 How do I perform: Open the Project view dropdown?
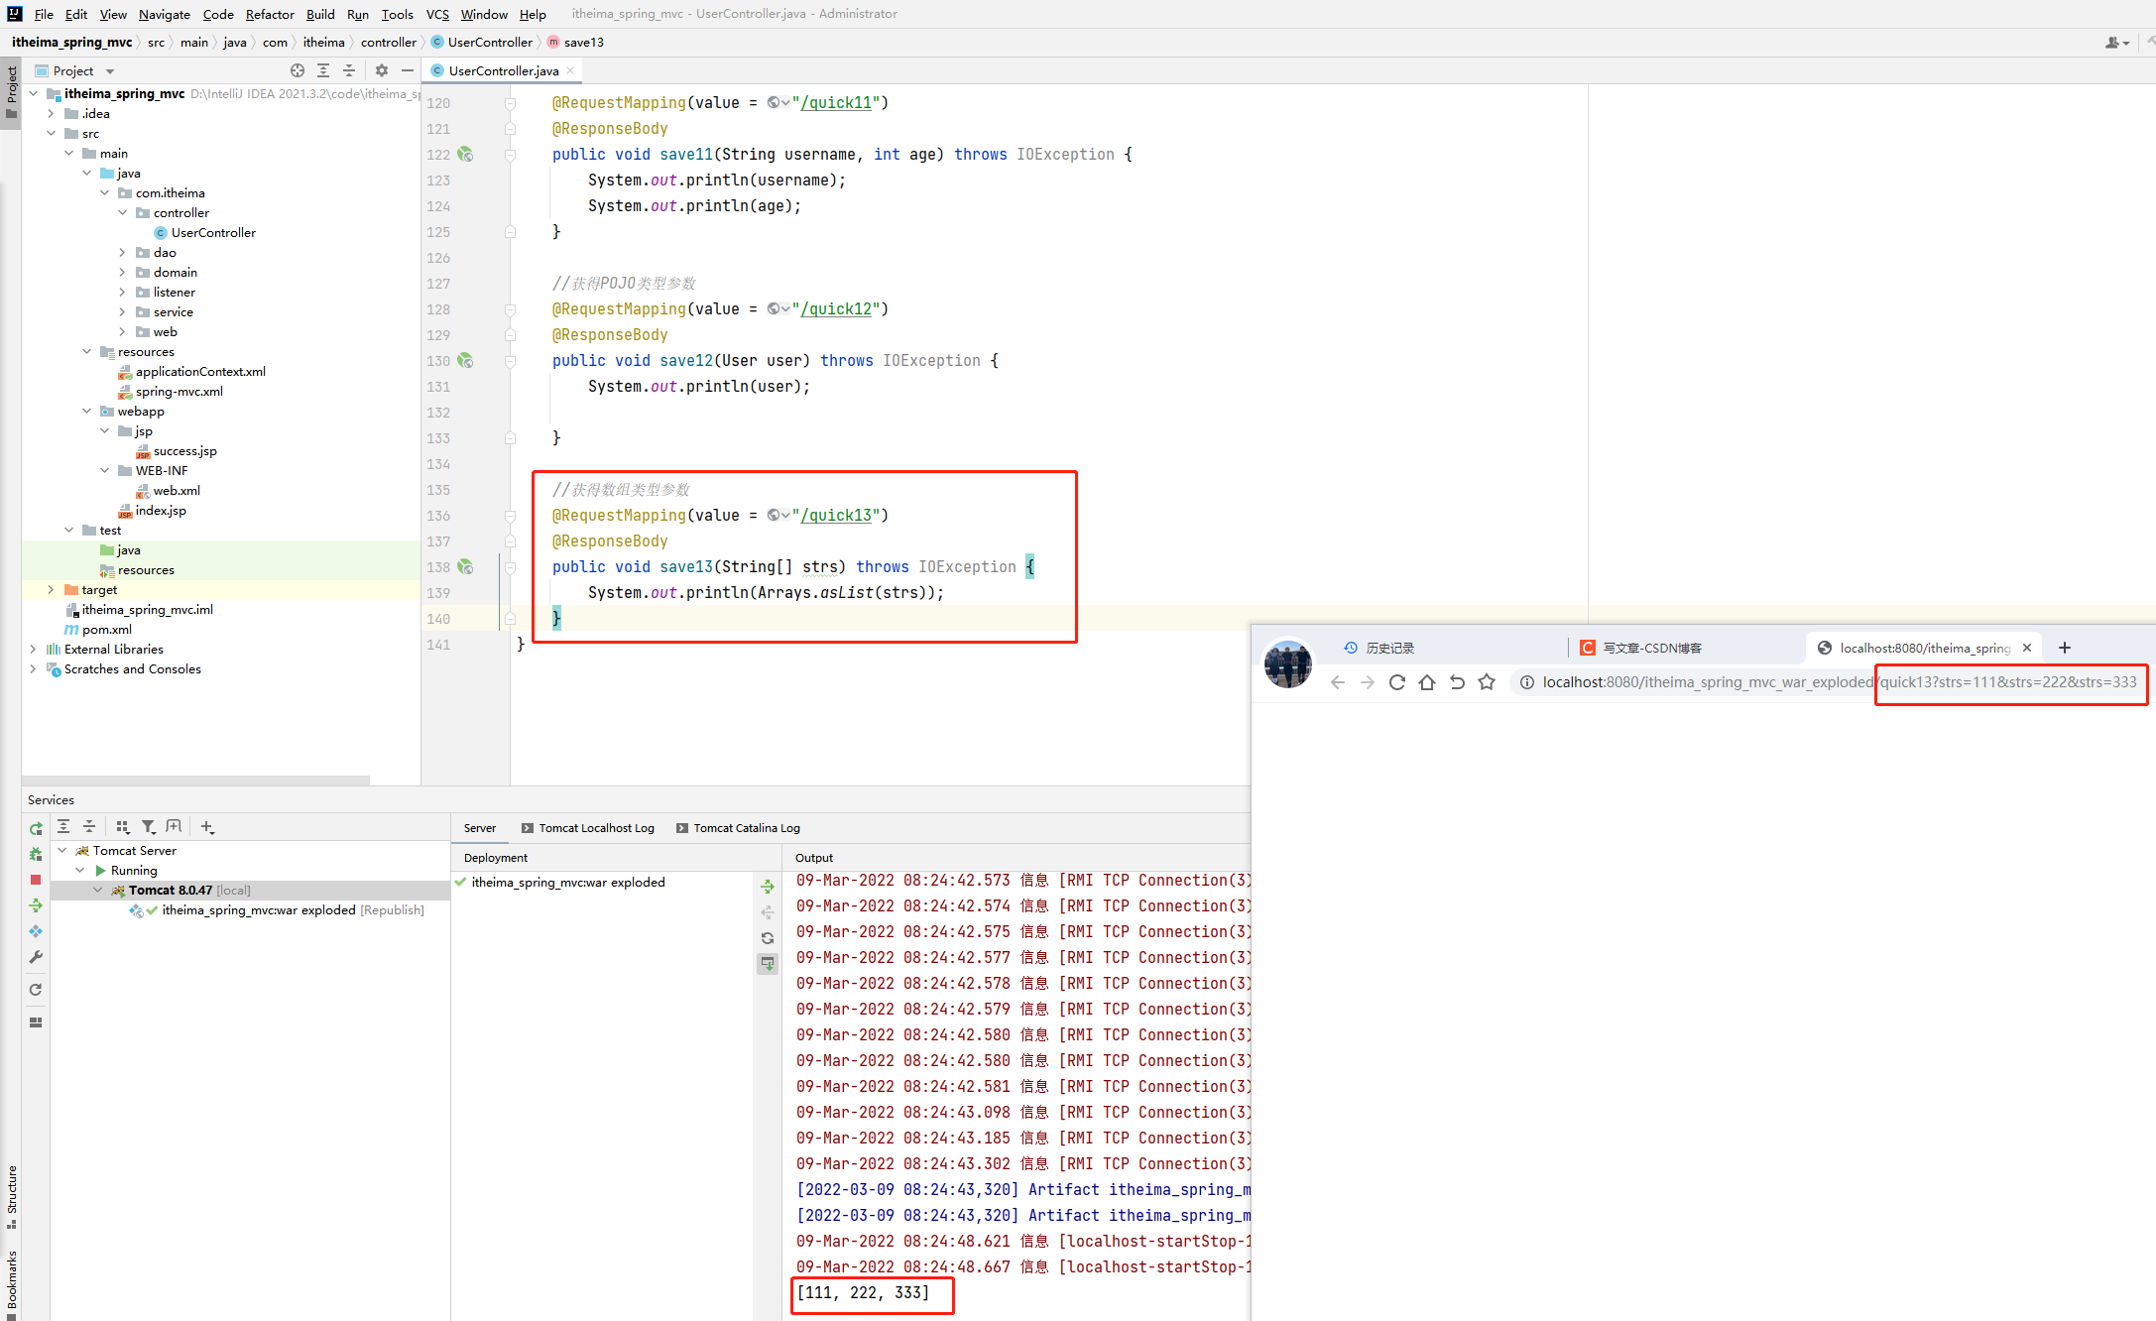[x=110, y=71]
